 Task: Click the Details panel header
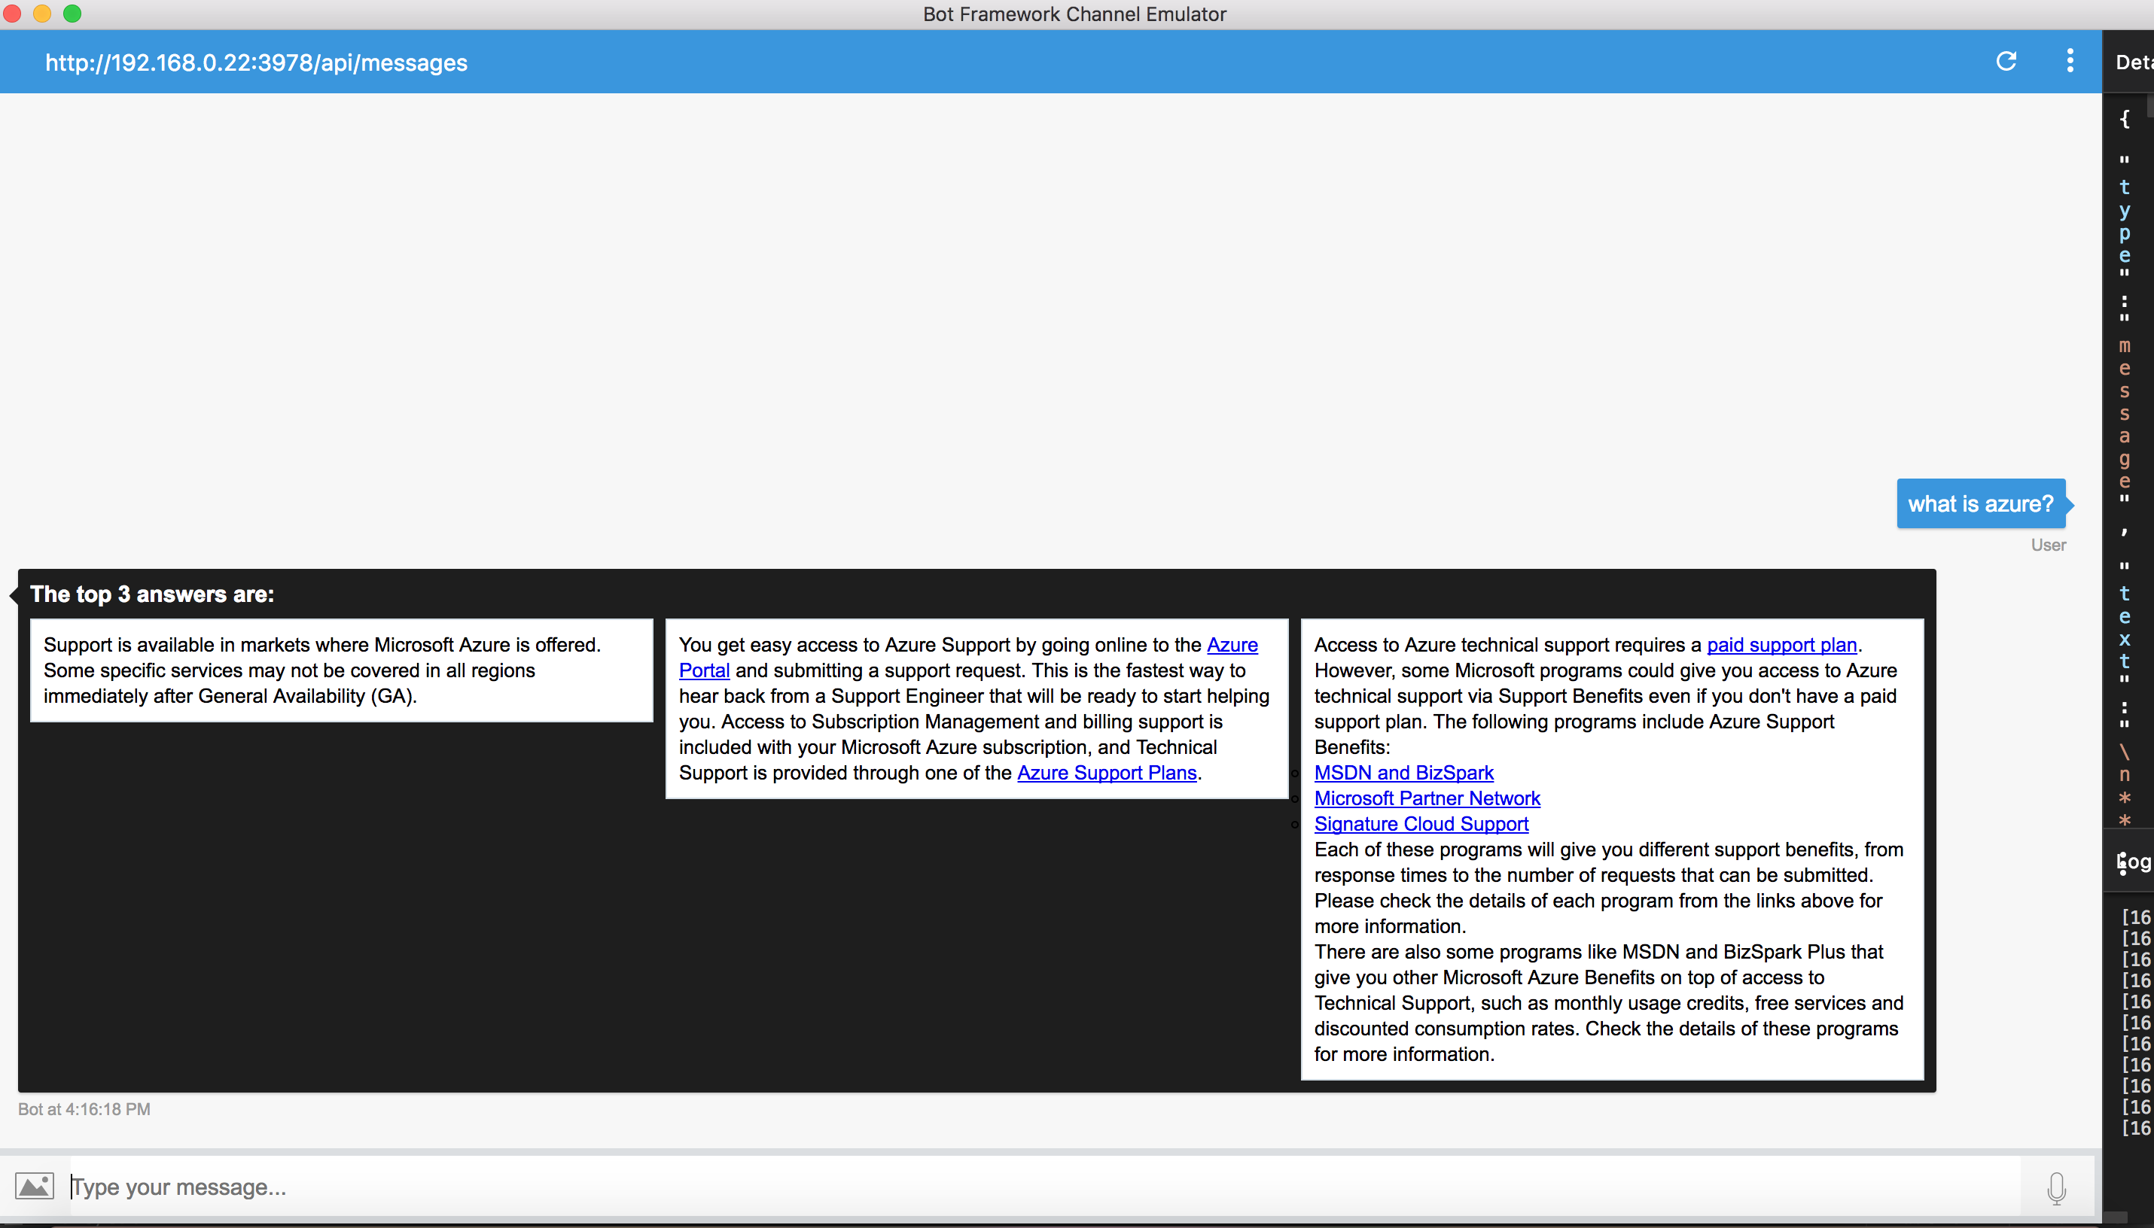tap(2134, 62)
